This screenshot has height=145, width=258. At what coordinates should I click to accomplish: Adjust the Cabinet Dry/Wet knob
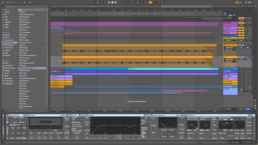point(77,135)
